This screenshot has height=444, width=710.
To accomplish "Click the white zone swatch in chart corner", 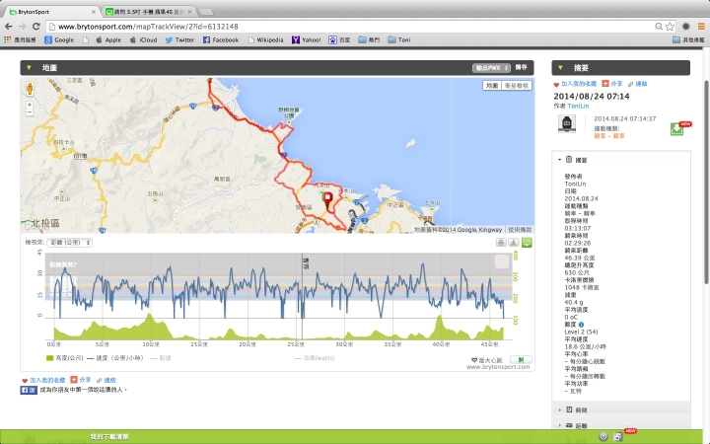I will (501, 261).
